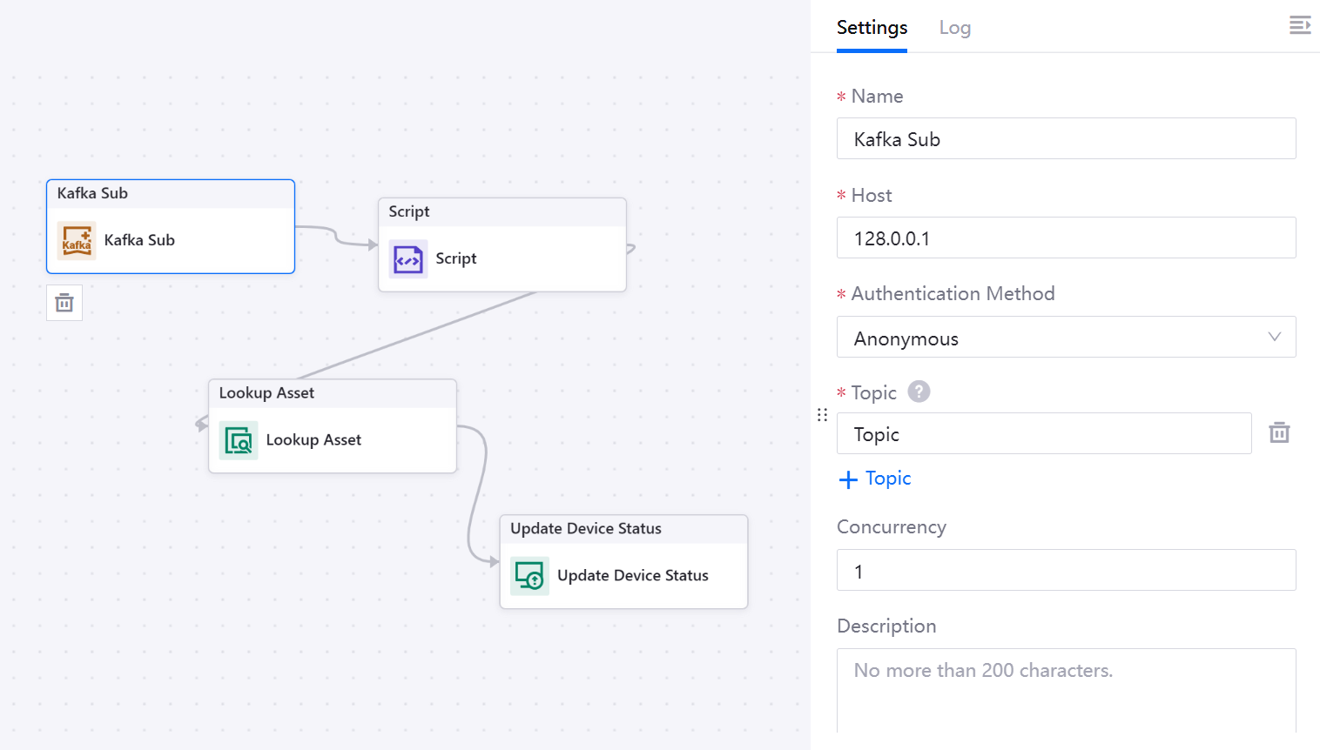Collapse the settings panel via top-right icon

1299,25
